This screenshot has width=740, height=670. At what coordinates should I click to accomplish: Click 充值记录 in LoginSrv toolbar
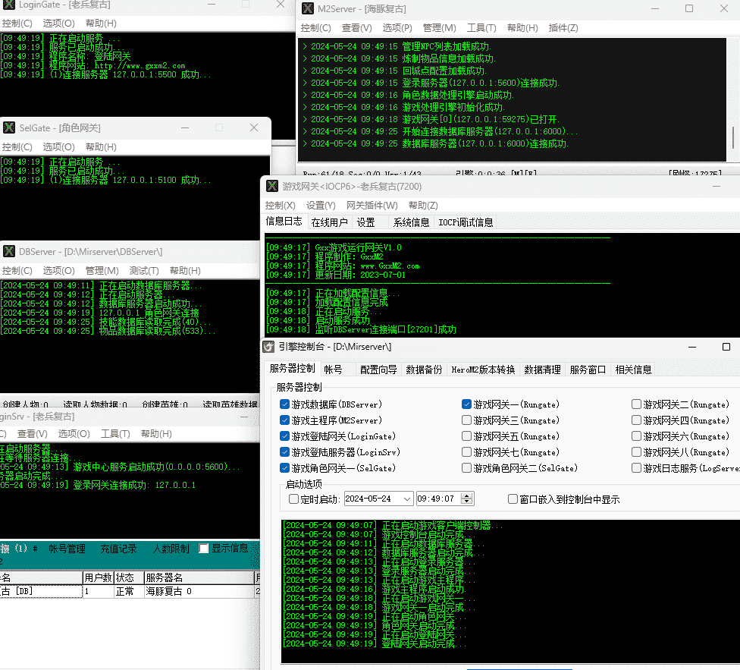click(x=118, y=549)
